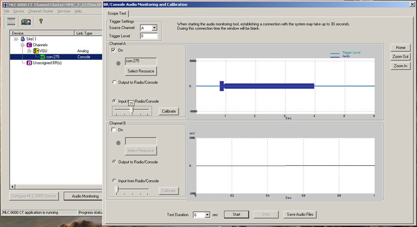This screenshot has height=227, width=417.
Task: Click the Unassigned BR(s) purple B icon
Action: pyautogui.click(x=29, y=63)
